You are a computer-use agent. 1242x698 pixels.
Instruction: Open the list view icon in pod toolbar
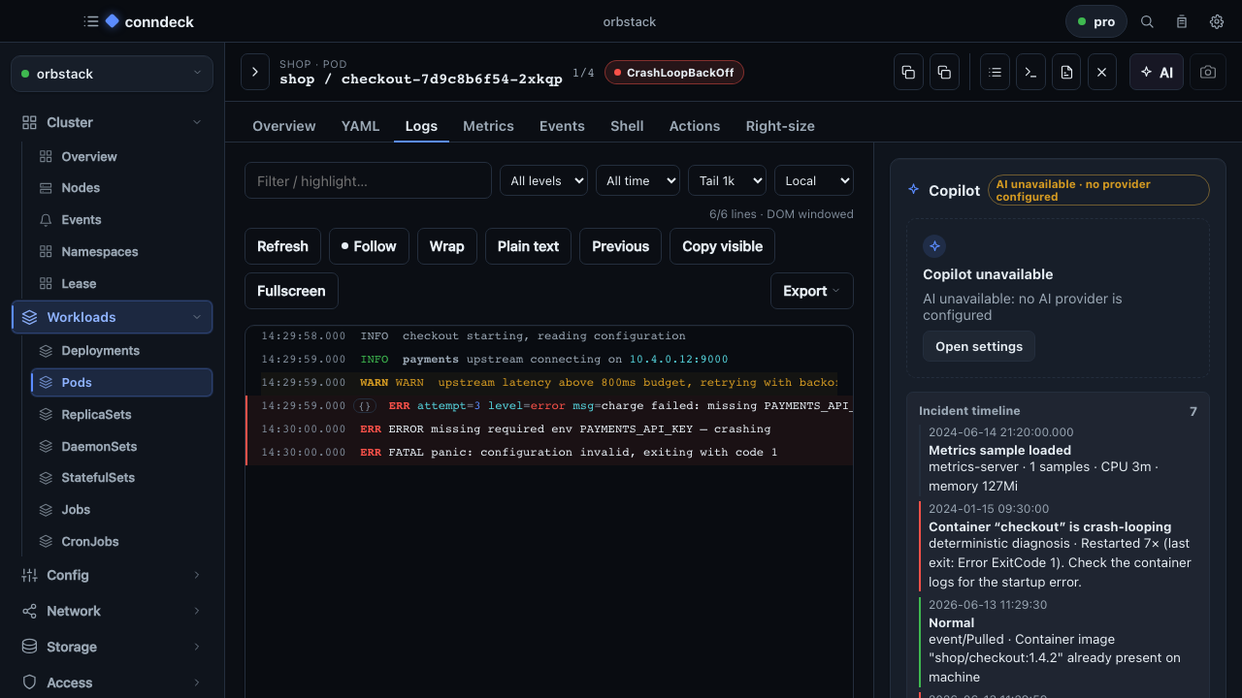[x=995, y=73]
